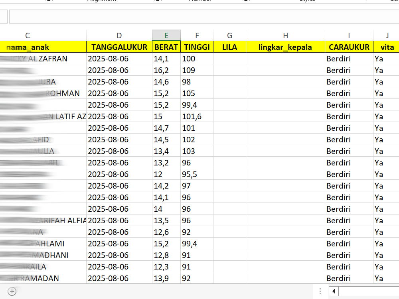Select column H header

click(286, 35)
